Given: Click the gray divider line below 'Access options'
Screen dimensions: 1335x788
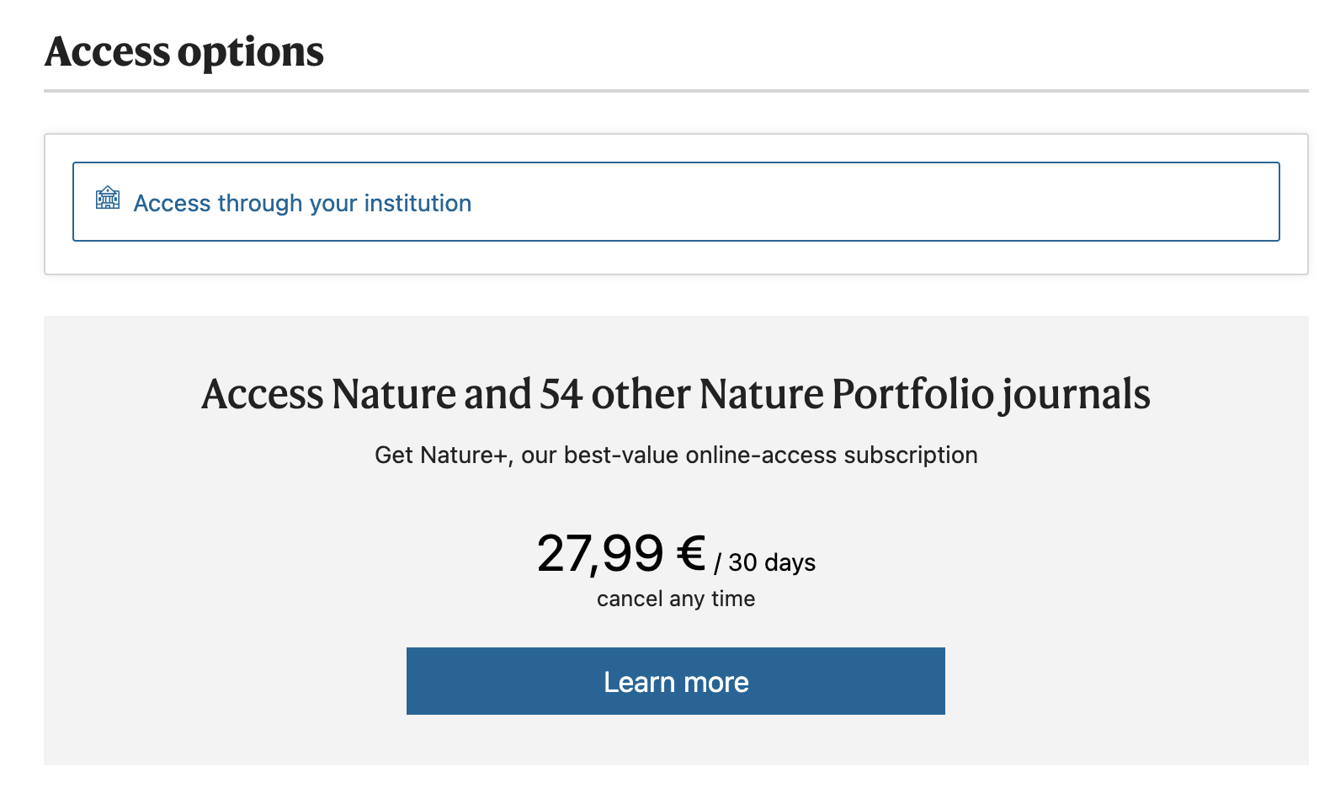Looking at the screenshot, I should [x=675, y=91].
